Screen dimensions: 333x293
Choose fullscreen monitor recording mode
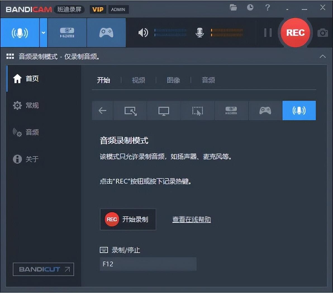click(164, 111)
